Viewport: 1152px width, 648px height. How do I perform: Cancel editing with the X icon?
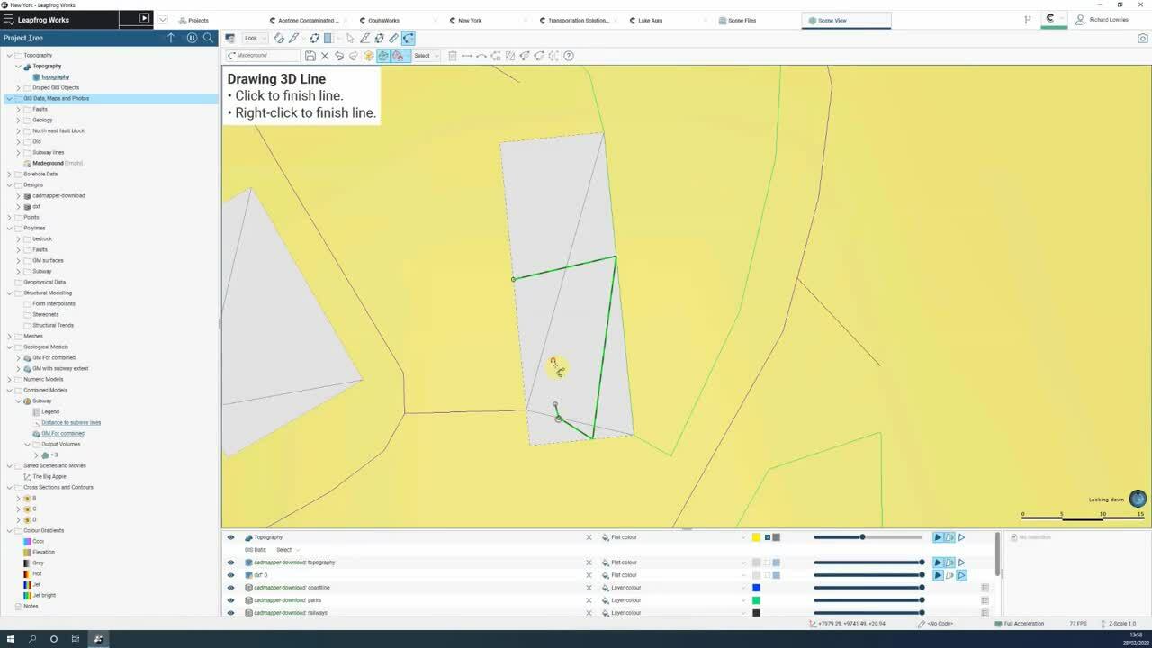click(325, 56)
